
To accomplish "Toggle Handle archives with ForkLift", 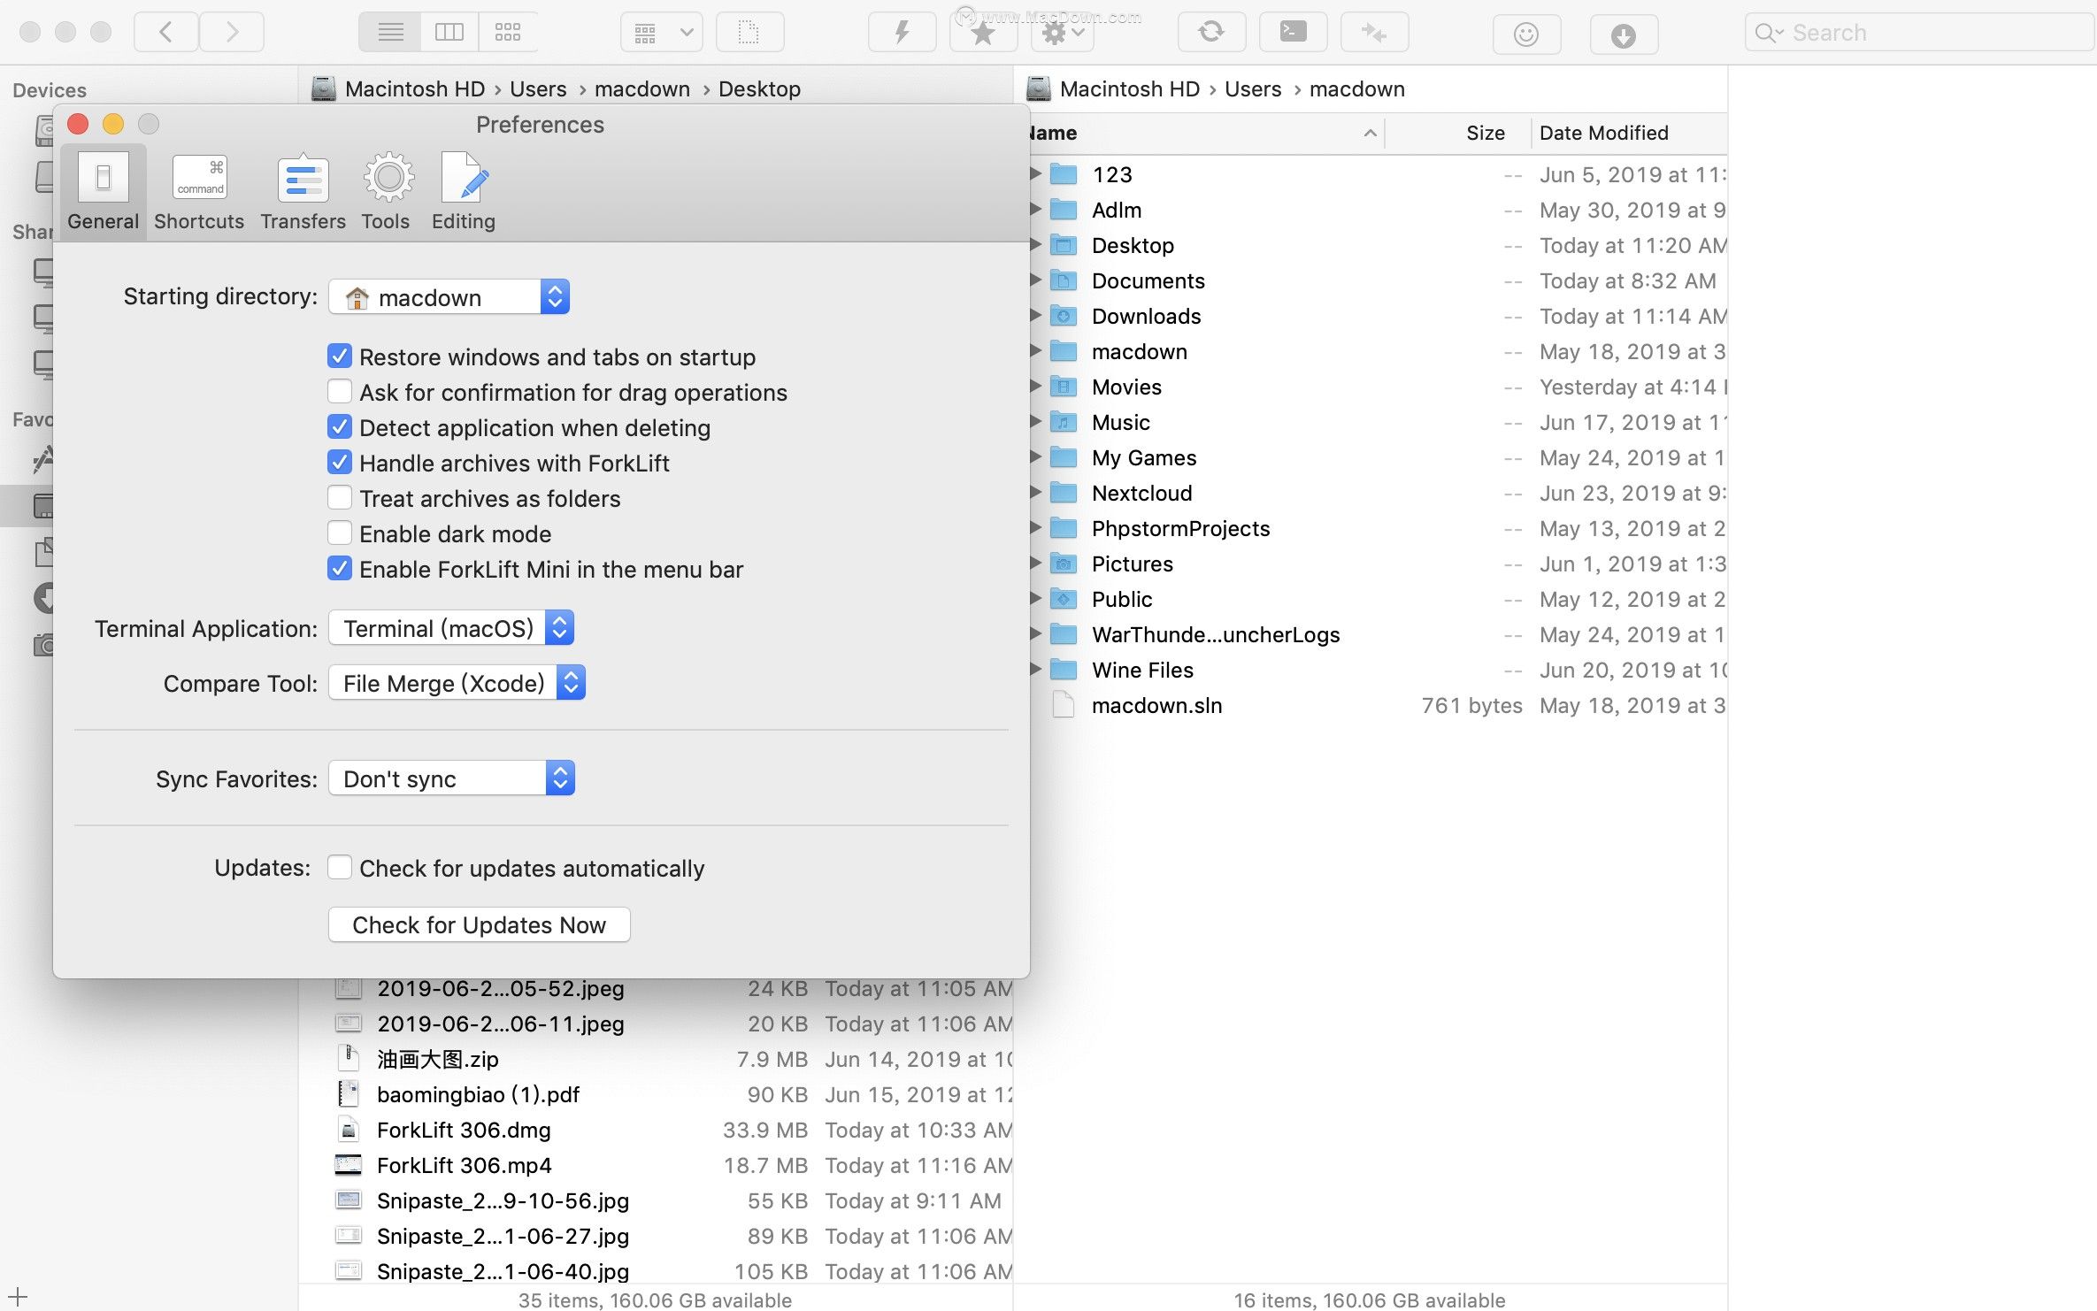I will 340,463.
